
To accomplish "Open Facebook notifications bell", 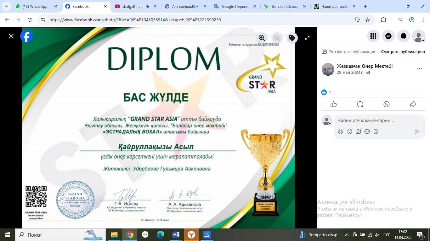I will pos(404,36).
